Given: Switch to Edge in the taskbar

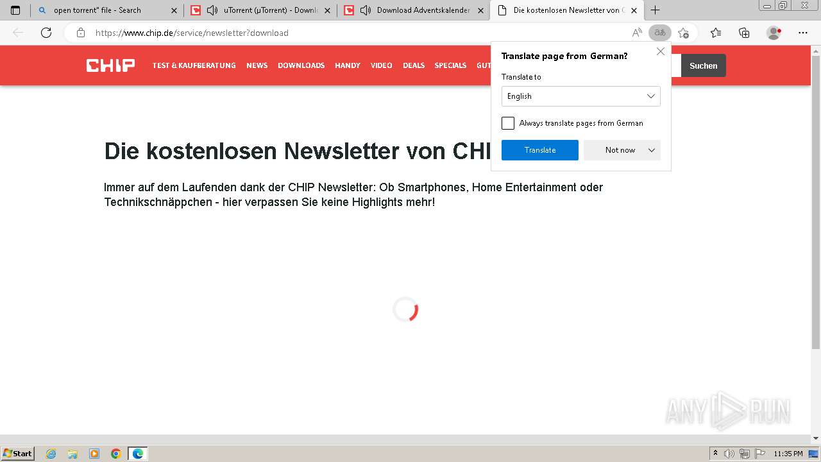Looking at the screenshot, I should tap(138, 454).
